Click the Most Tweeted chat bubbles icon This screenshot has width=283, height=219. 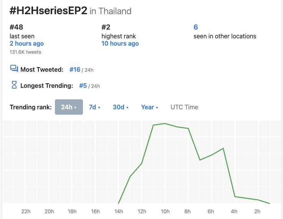[14, 69]
